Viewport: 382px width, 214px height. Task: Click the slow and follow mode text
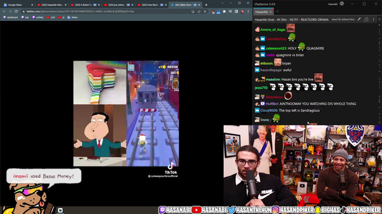(x=343, y=20)
